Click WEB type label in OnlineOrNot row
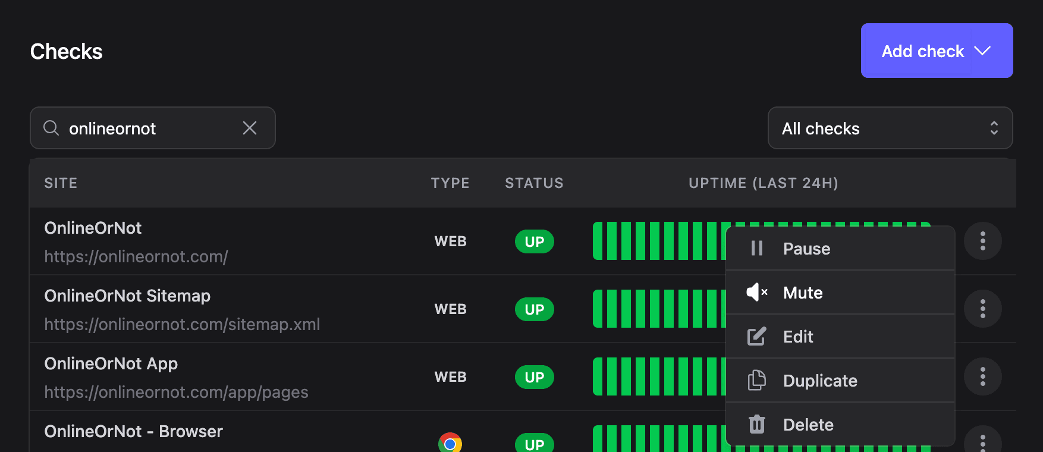The height and width of the screenshot is (452, 1043). [x=451, y=241]
